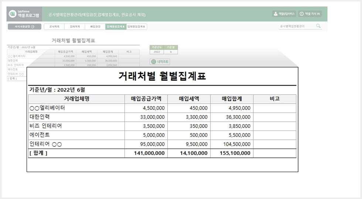Click the 거래업체명 header in enlarged table
Screen dimensions: 362x199
(76, 99)
